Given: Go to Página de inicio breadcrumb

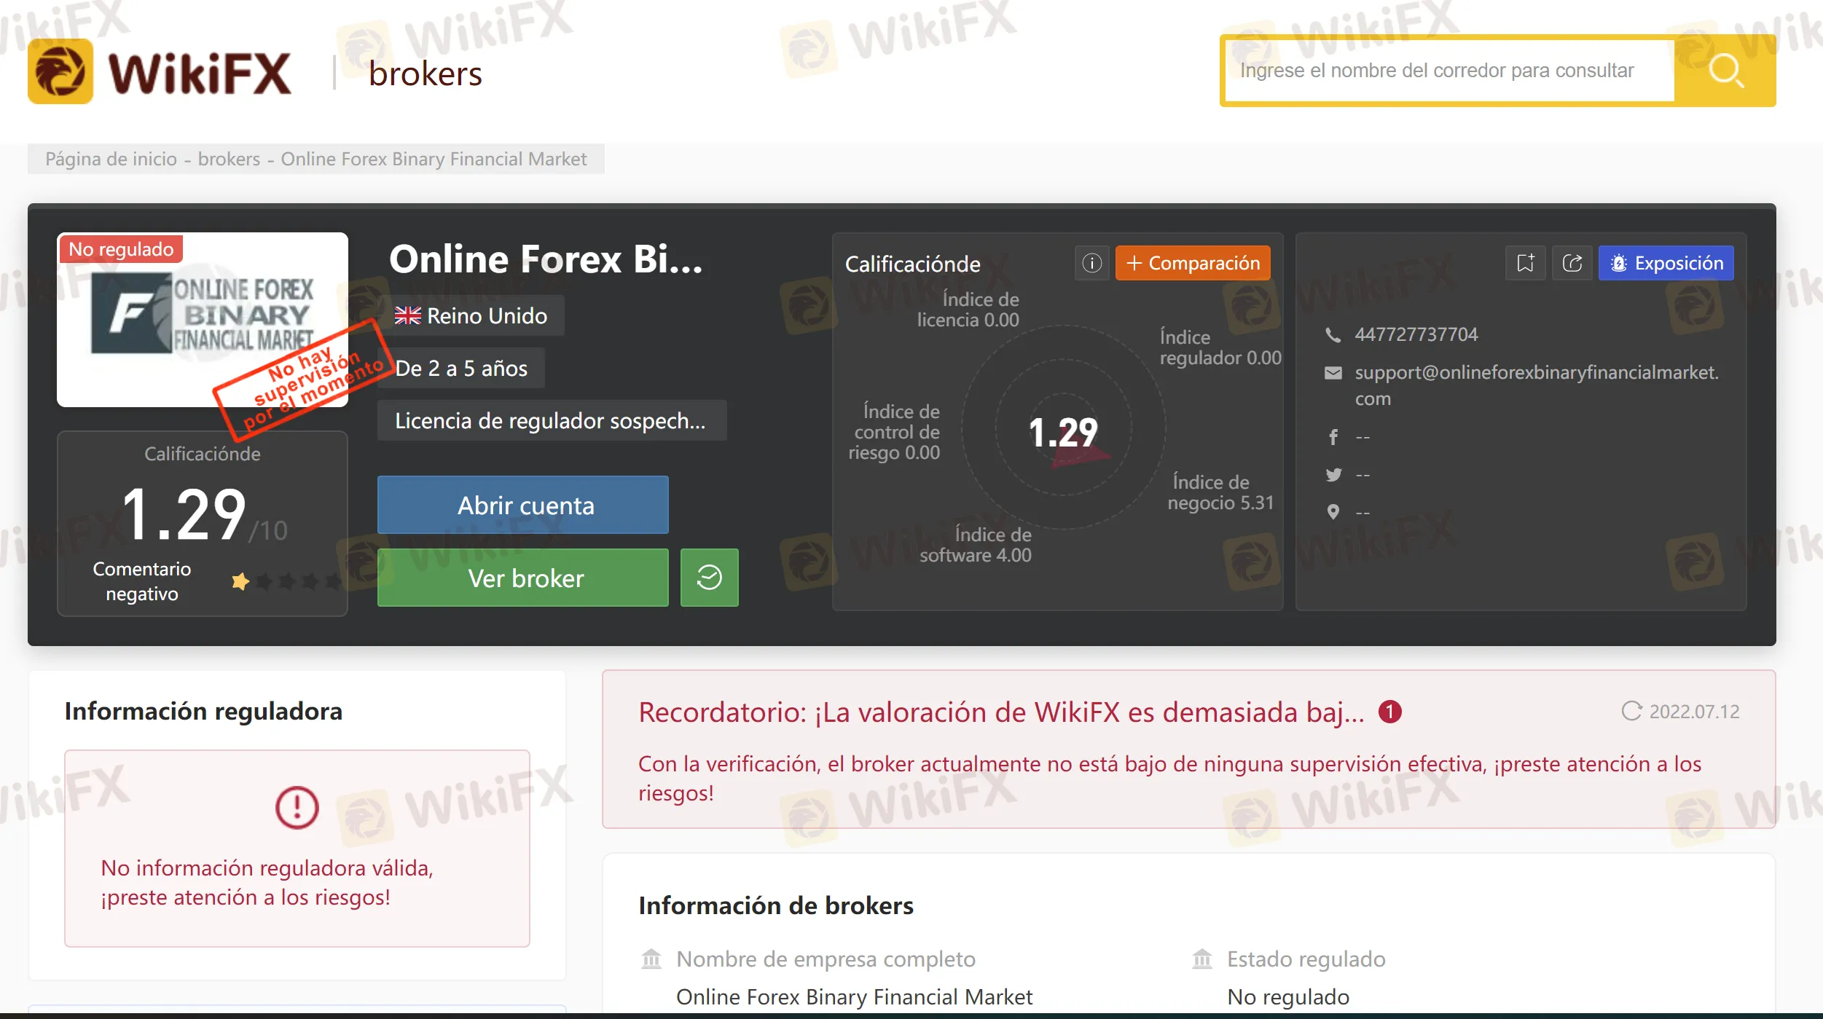Looking at the screenshot, I should tap(111, 159).
